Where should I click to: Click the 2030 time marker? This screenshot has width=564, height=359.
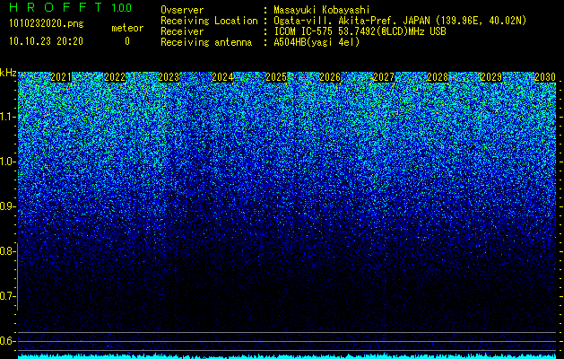[x=545, y=77]
